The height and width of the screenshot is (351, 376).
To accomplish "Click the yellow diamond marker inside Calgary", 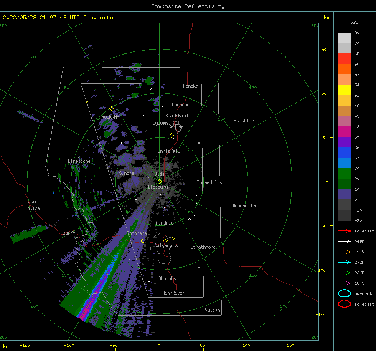I will [x=165, y=240].
